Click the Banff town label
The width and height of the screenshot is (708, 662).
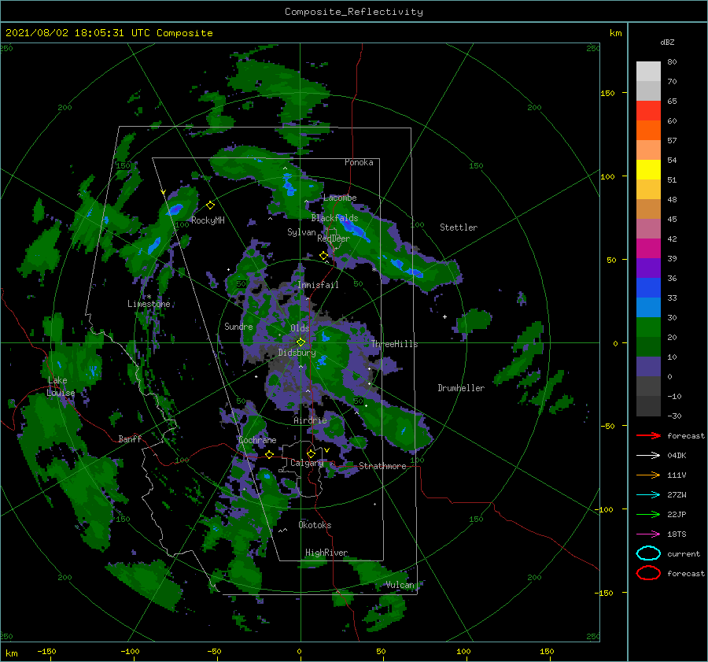click(130, 438)
